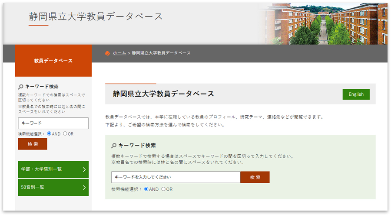Open 学部・大学院別一覧 menu item
Screen dimensions: 391x221
(x=53, y=169)
